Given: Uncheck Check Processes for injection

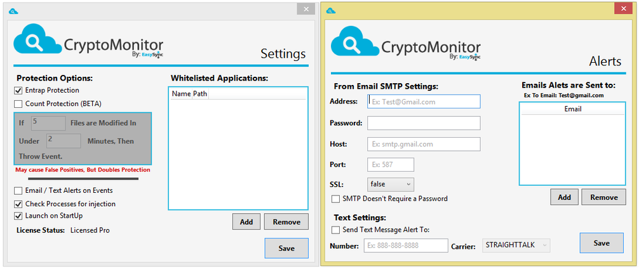Looking at the screenshot, I should [x=18, y=204].
